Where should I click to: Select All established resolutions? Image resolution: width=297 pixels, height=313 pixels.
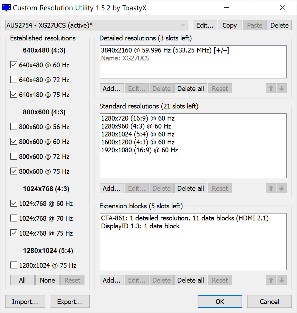(22, 280)
